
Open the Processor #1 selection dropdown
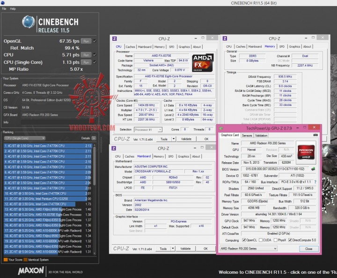(148, 130)
